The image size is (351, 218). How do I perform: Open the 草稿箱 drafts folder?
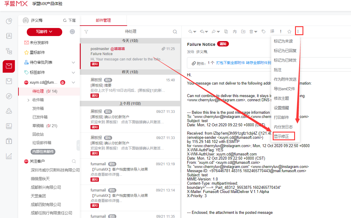(38, 126)
